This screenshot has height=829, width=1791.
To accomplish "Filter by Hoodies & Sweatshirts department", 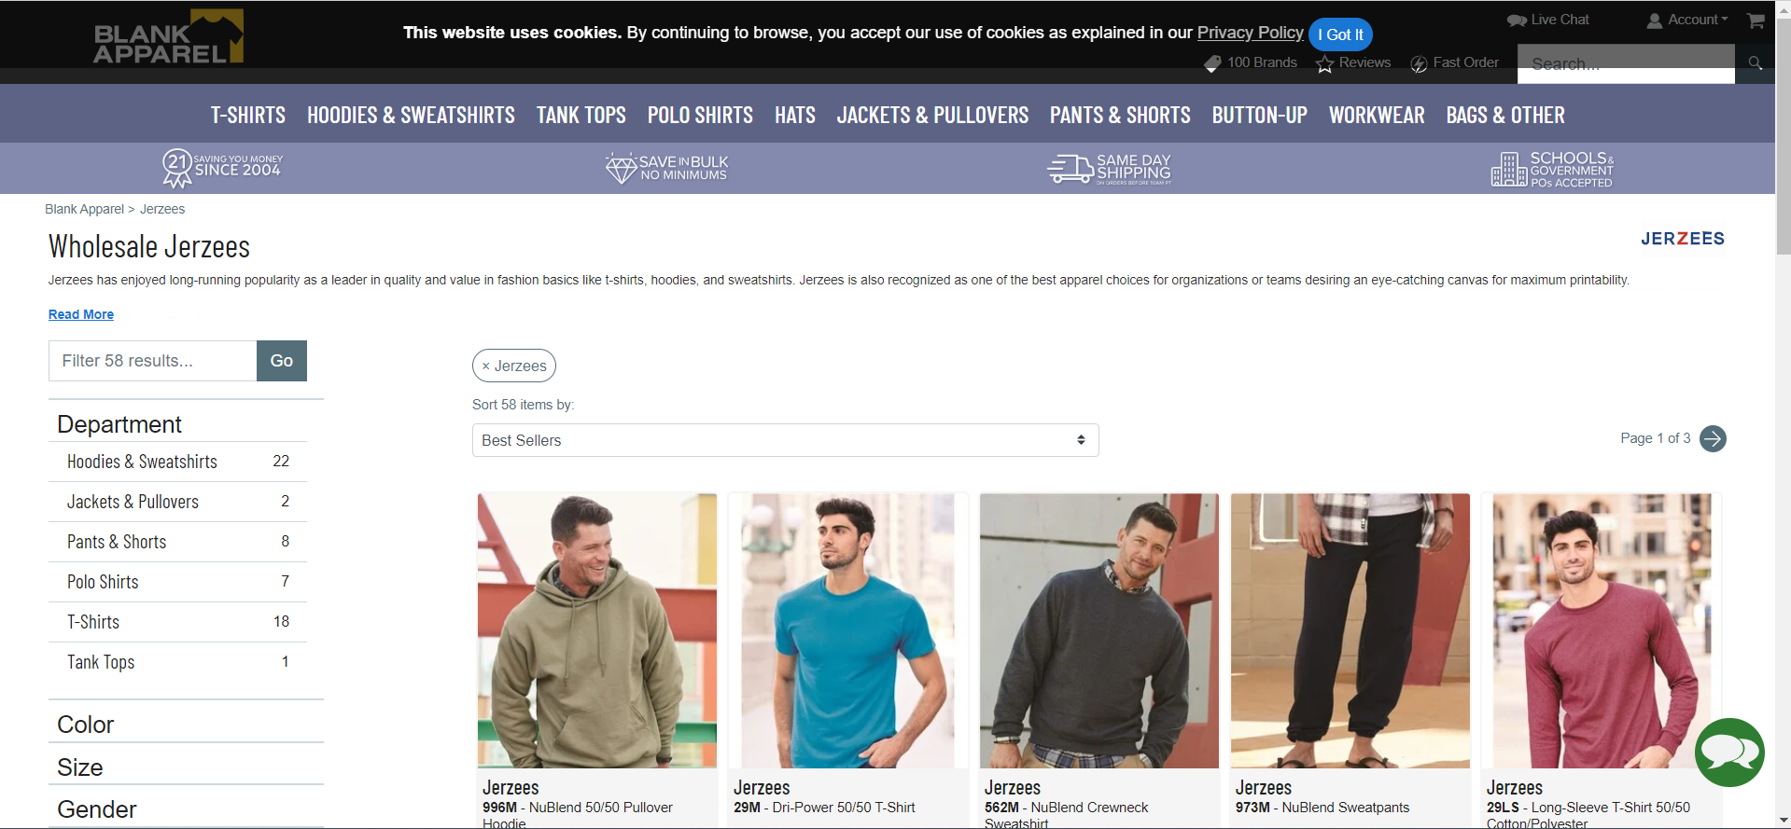I will click(x=177, y=462).
